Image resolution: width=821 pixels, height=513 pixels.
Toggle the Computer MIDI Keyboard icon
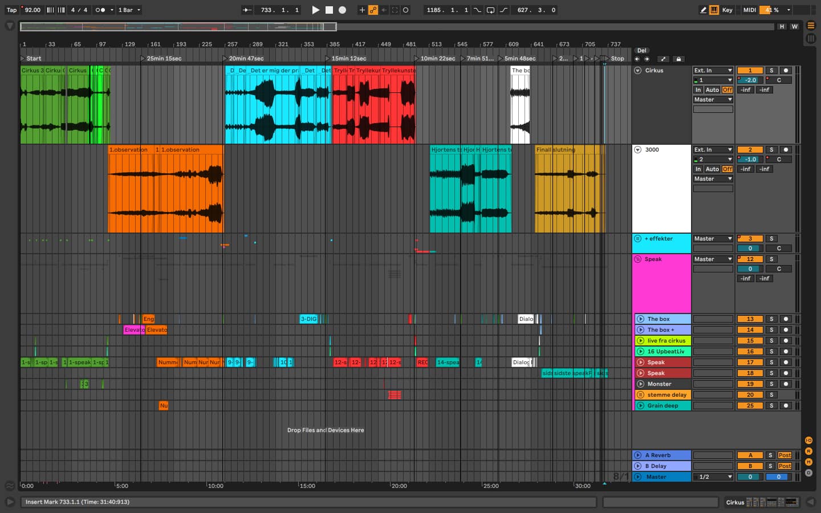714,10
